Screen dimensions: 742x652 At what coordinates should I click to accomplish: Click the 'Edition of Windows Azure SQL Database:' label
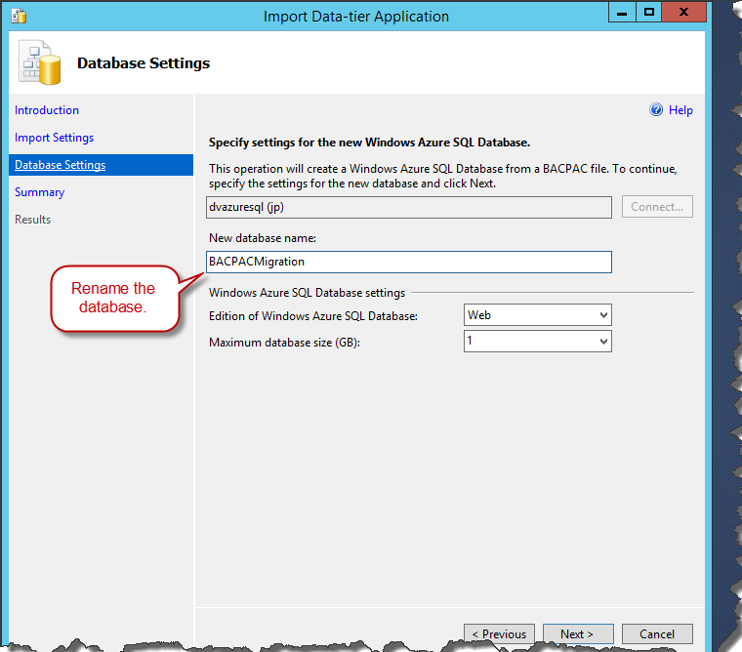pyautogui.click(x=312, y=316)
